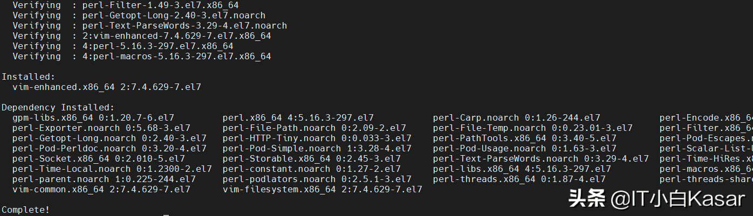
Task: Click the "Complete!" status text
Action: [25, 210]
